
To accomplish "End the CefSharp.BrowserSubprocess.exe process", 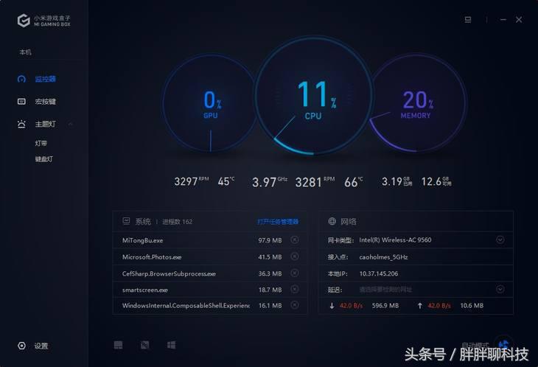I will 294,273.
